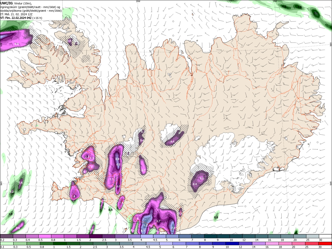Select the '3.9' snowfall value on the map
This screenshot has height=249, width=332.
(x=117, y=159)
